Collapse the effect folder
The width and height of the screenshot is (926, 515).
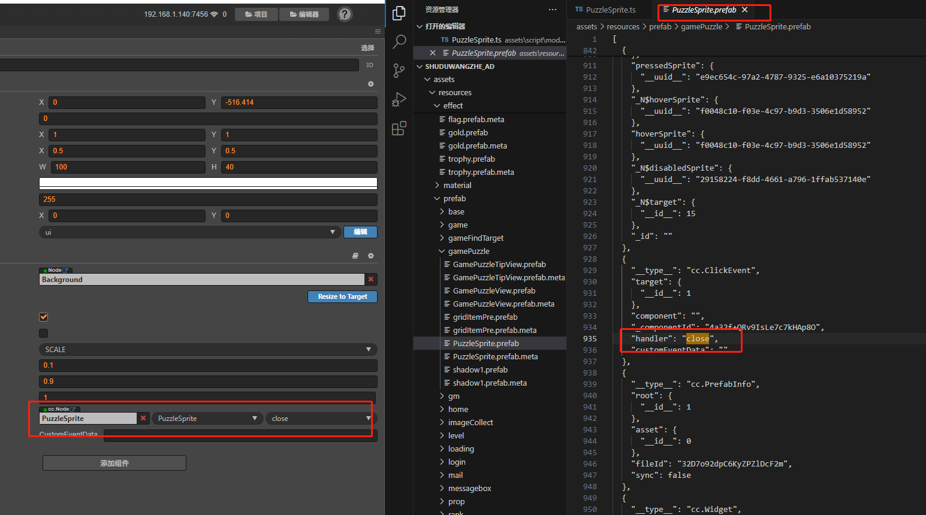[437, 105]
